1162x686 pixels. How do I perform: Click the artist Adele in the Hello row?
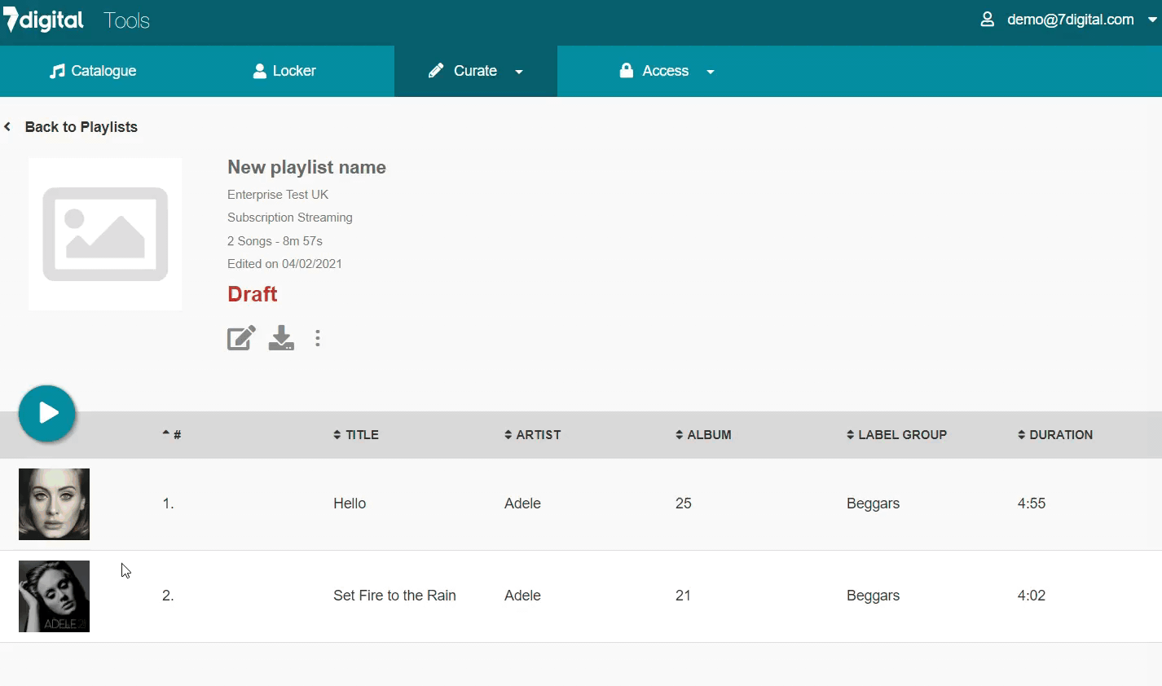(522, 504)
